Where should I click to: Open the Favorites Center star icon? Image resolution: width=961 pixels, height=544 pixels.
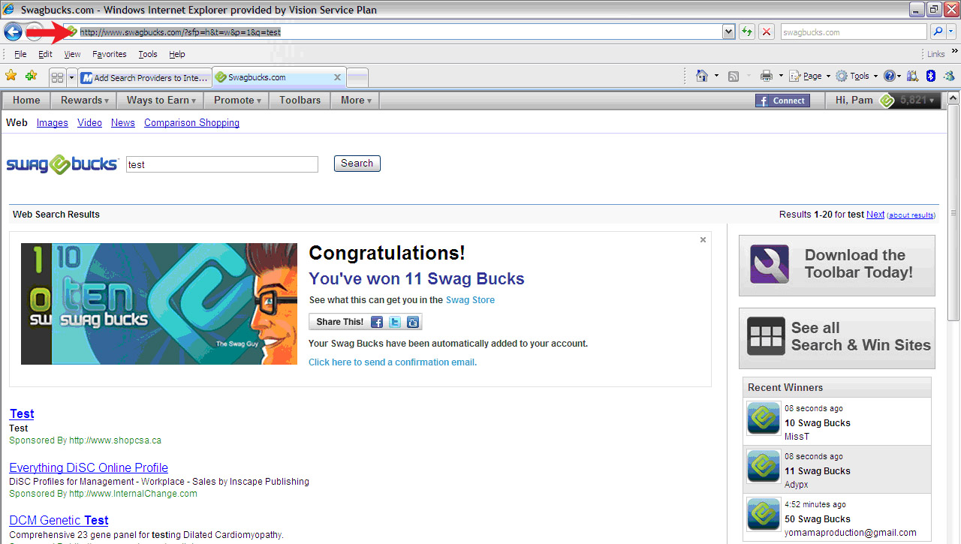11,76
